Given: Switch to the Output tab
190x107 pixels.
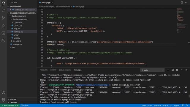Looking at the screenshot, I should click(x=53, y=70).
